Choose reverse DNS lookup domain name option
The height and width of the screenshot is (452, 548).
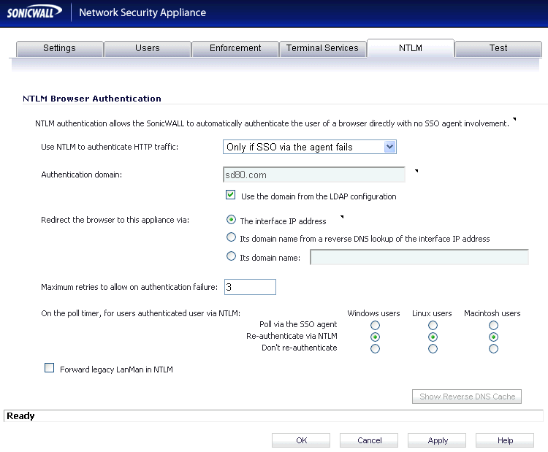point(232,238)
